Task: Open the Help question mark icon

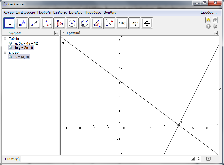Action: click(x=208, y=26)
